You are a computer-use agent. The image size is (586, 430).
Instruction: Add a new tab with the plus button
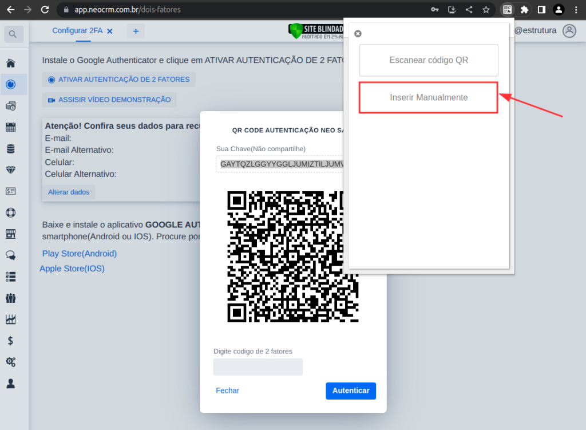(x=136, y=31)
